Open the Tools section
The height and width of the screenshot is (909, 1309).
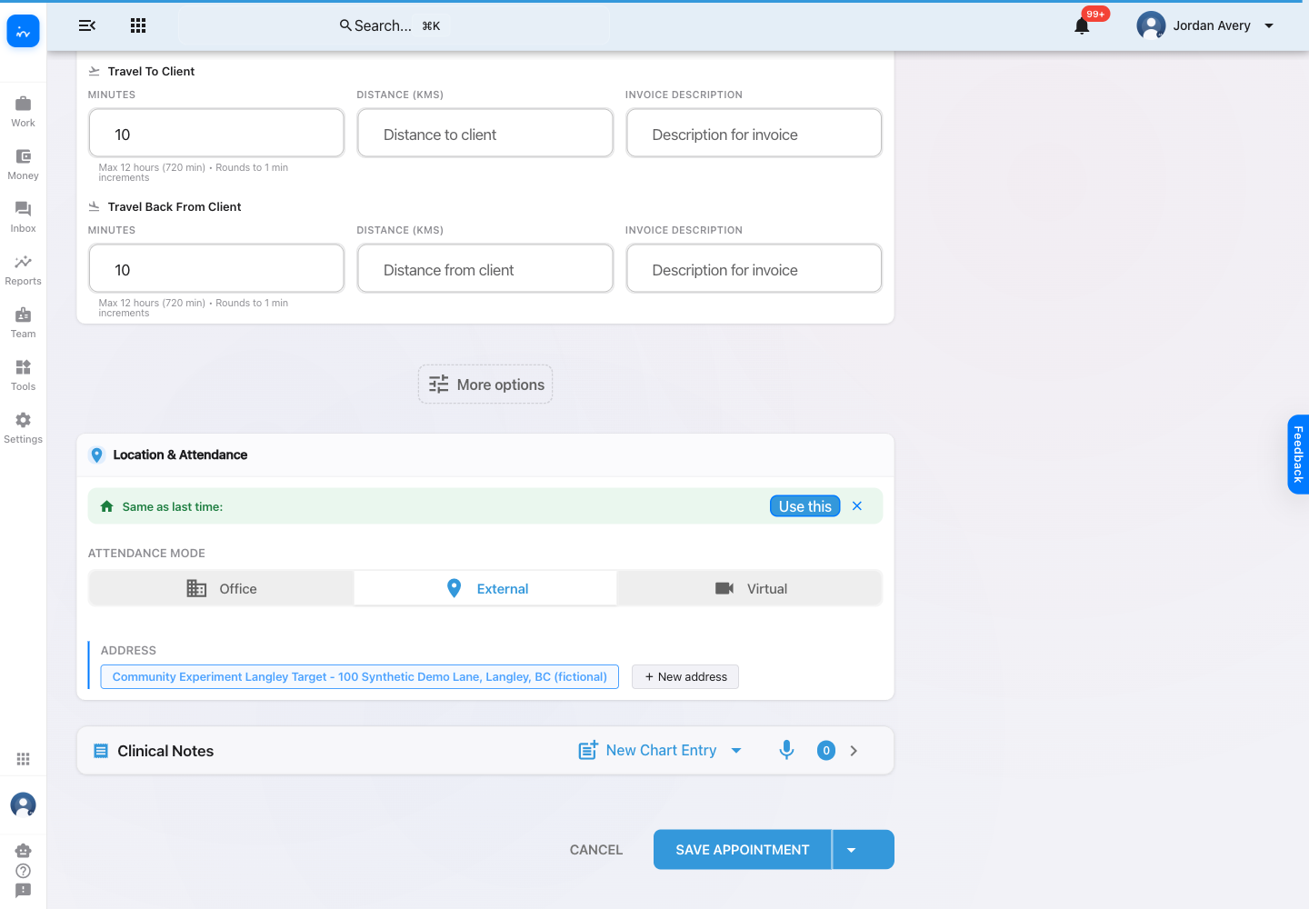coord(23,375)
